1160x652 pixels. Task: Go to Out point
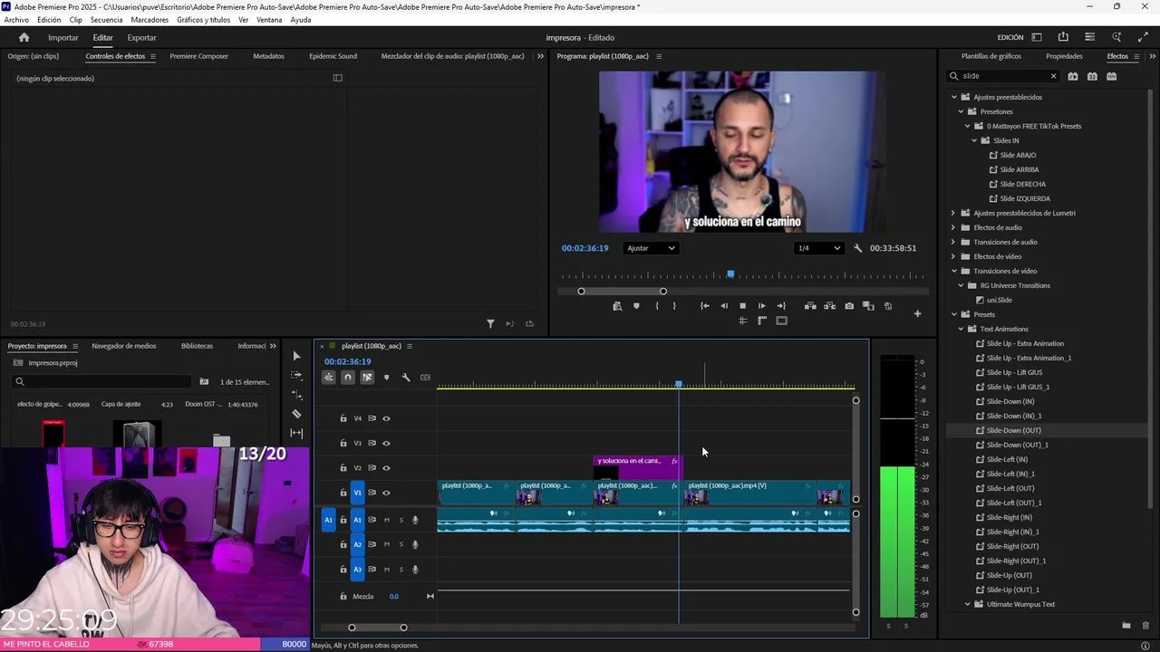(x=781, y=306)
